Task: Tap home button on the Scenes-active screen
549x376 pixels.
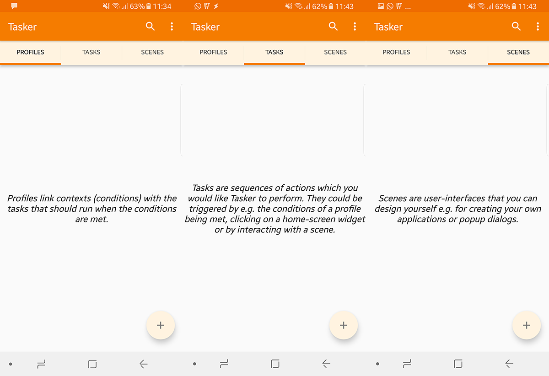Action: 458,364
